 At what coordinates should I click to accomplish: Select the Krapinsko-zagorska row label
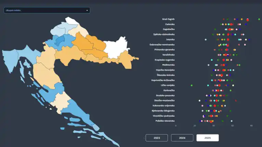165,60
